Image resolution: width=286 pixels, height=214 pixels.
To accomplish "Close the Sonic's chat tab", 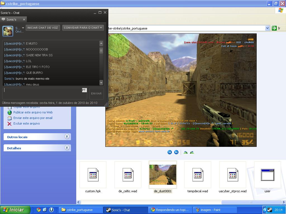I will tap(24, 20).
